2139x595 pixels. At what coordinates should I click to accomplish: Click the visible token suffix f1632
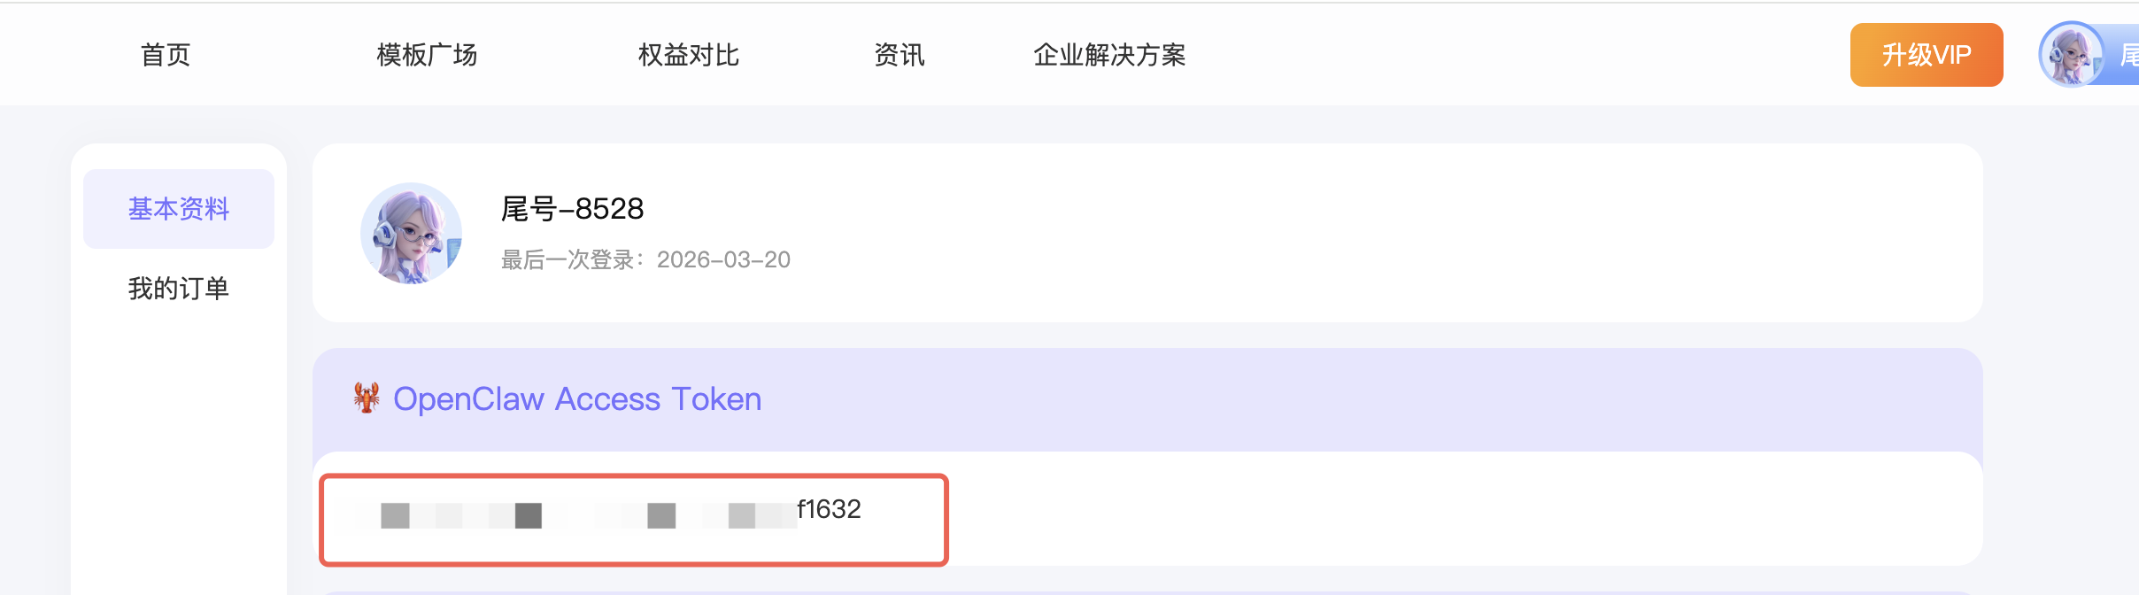(829, 509)
